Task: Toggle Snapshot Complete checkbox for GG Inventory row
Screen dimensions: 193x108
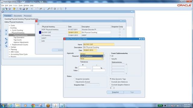Action: (120, 35)
